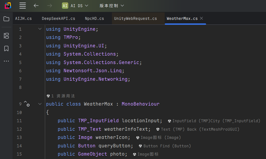Click the gutter icon on line 9
The width and height of the screenshot is (266, 159).
pos(27,104)
